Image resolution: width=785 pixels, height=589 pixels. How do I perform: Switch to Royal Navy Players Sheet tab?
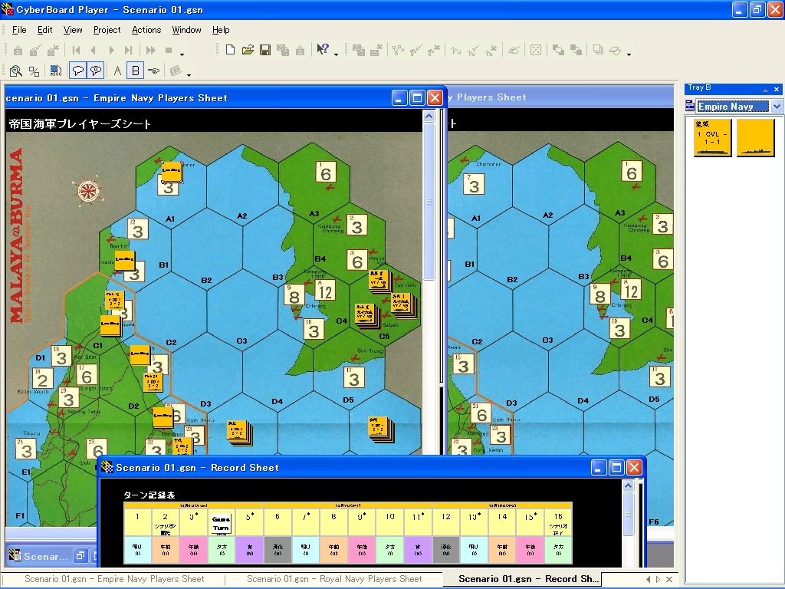pyautogui.click(x=334, y=579)
